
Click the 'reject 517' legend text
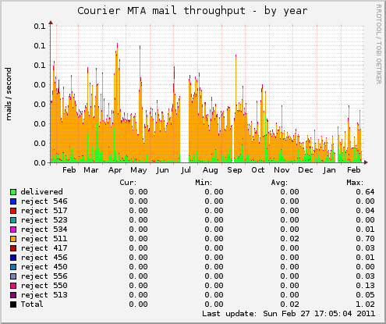44,211
